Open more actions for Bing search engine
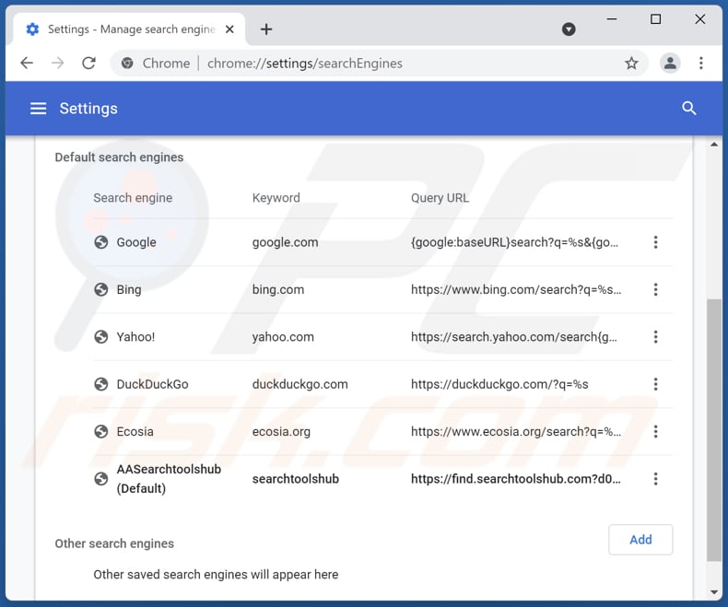 655,289
